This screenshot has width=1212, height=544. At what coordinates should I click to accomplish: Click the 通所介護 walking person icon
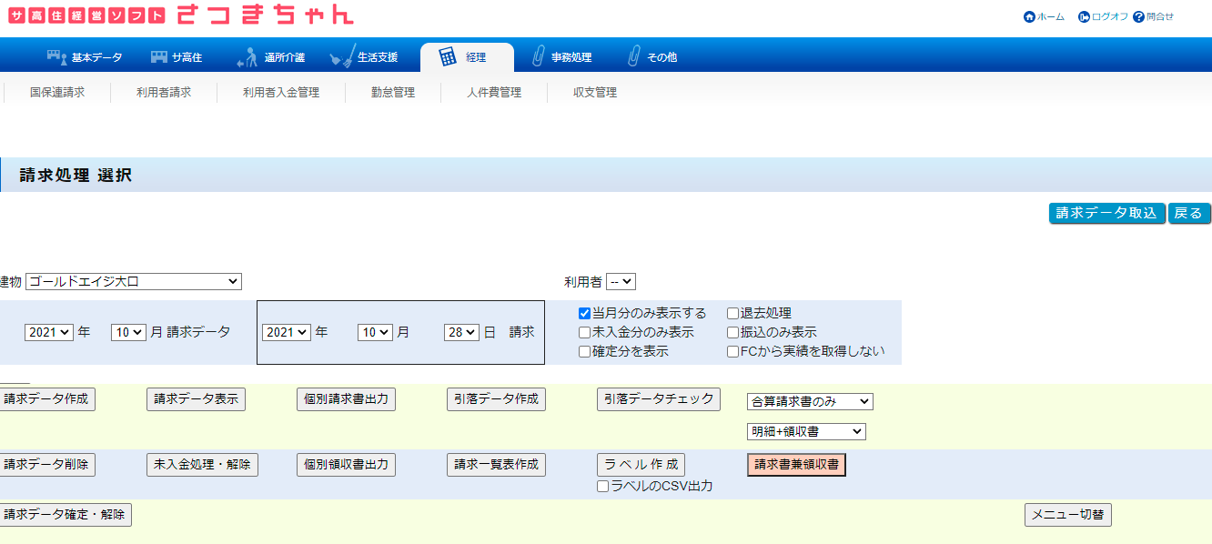pyautogui.click(x=247, y=57)
